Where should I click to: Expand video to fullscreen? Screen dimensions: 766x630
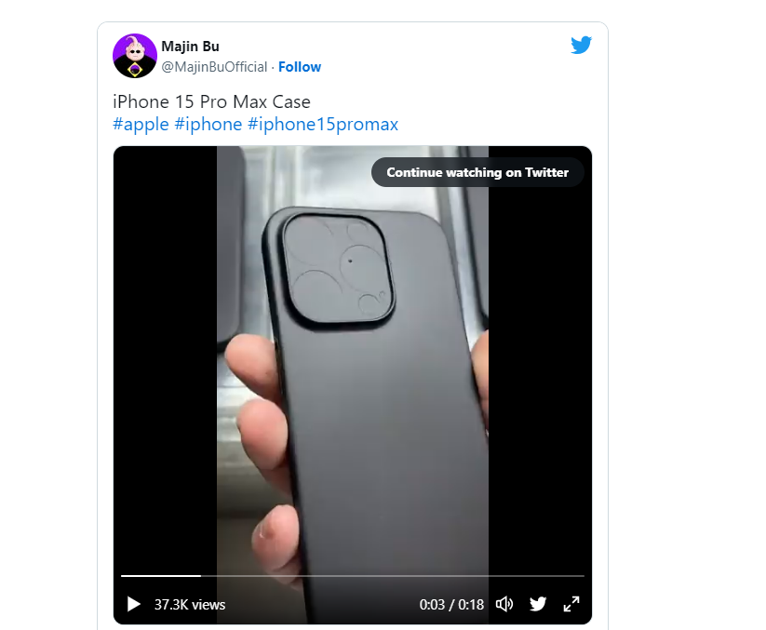(x=571, y=604)
